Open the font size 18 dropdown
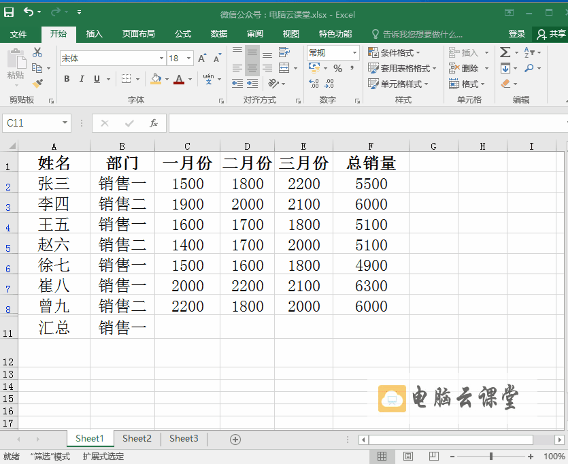This screenshot has width=568, height=464. (188, 58)
